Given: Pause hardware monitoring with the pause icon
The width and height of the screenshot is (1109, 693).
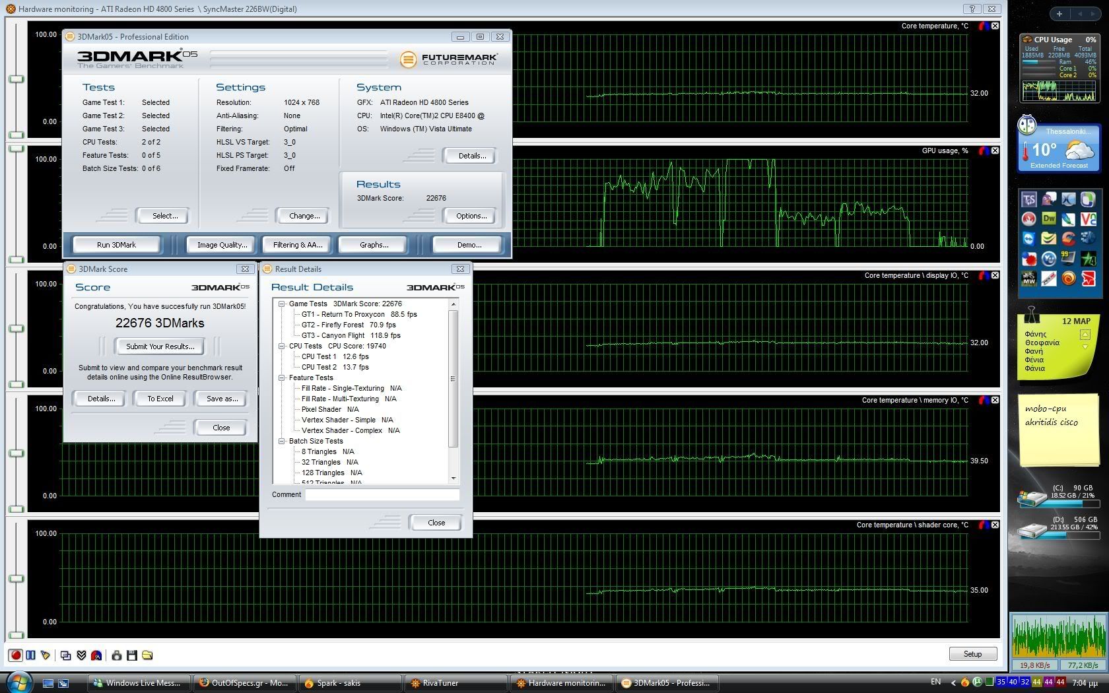Looking at the screenshot, I should point(30,655).
